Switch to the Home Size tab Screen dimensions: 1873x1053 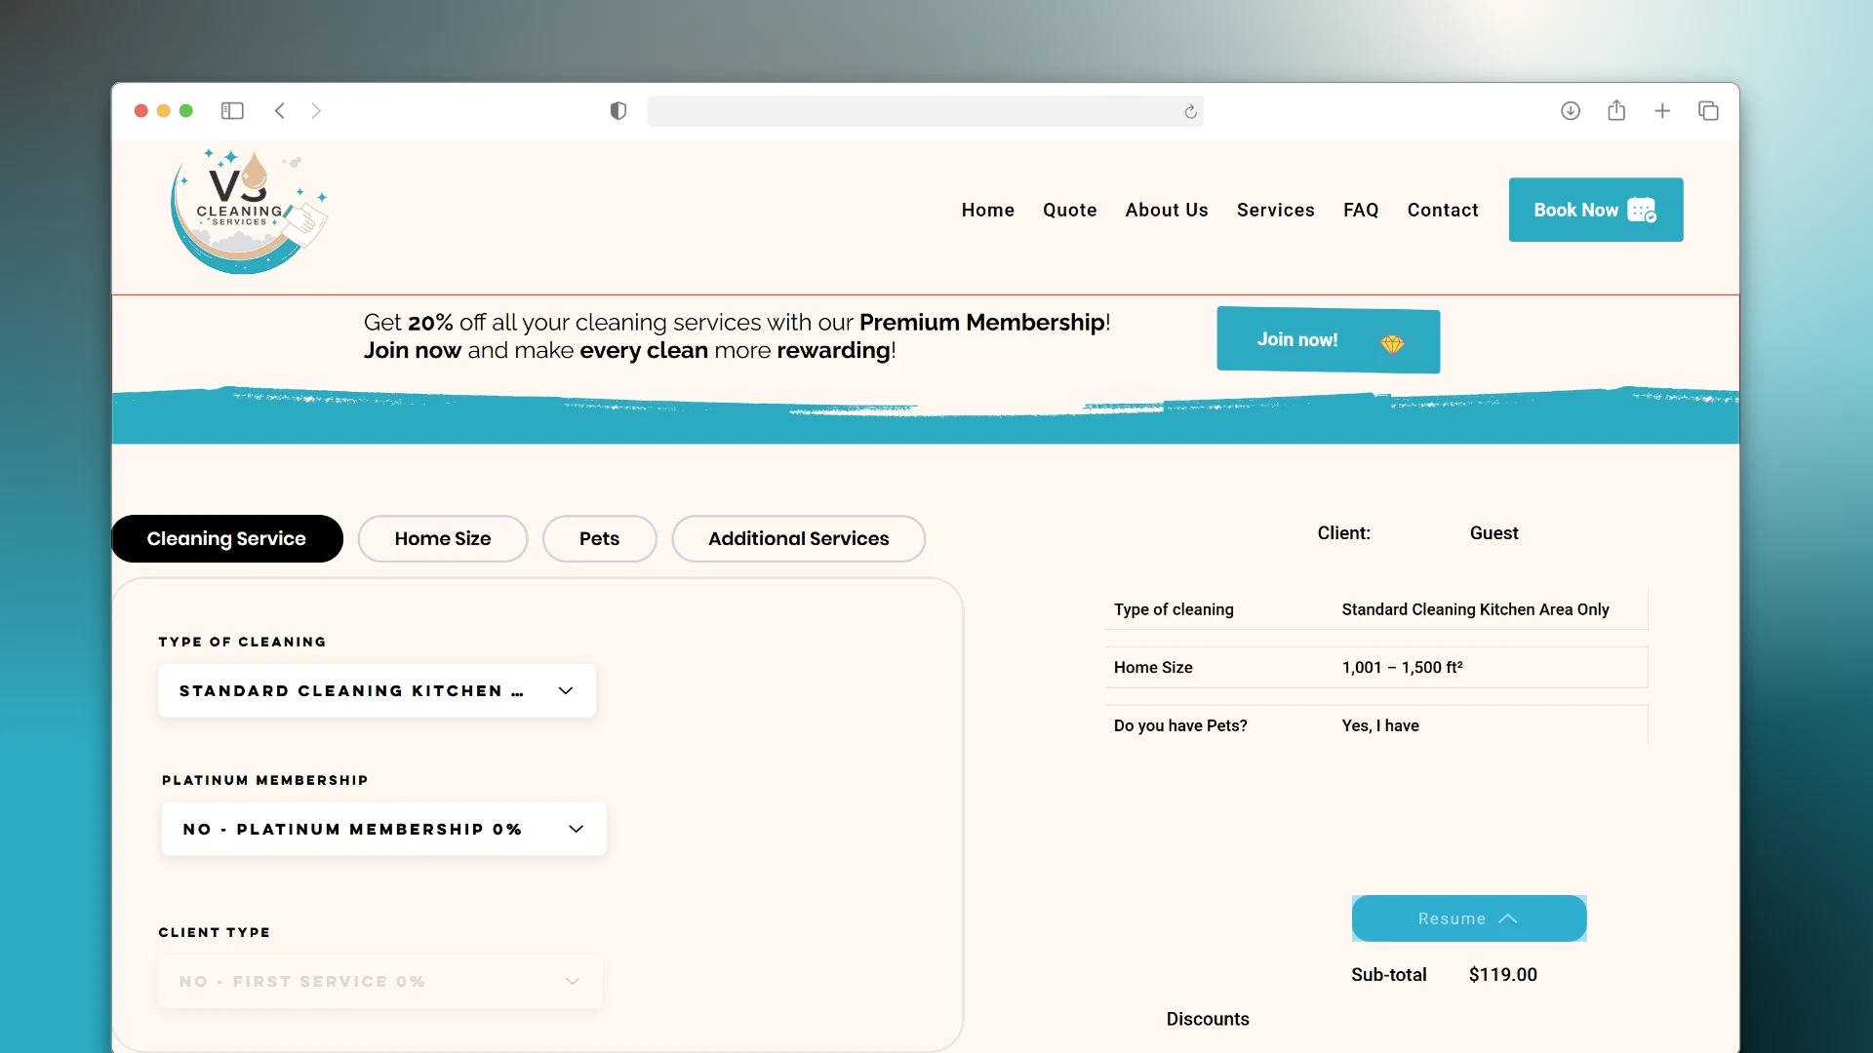click(x=442, y=538)
